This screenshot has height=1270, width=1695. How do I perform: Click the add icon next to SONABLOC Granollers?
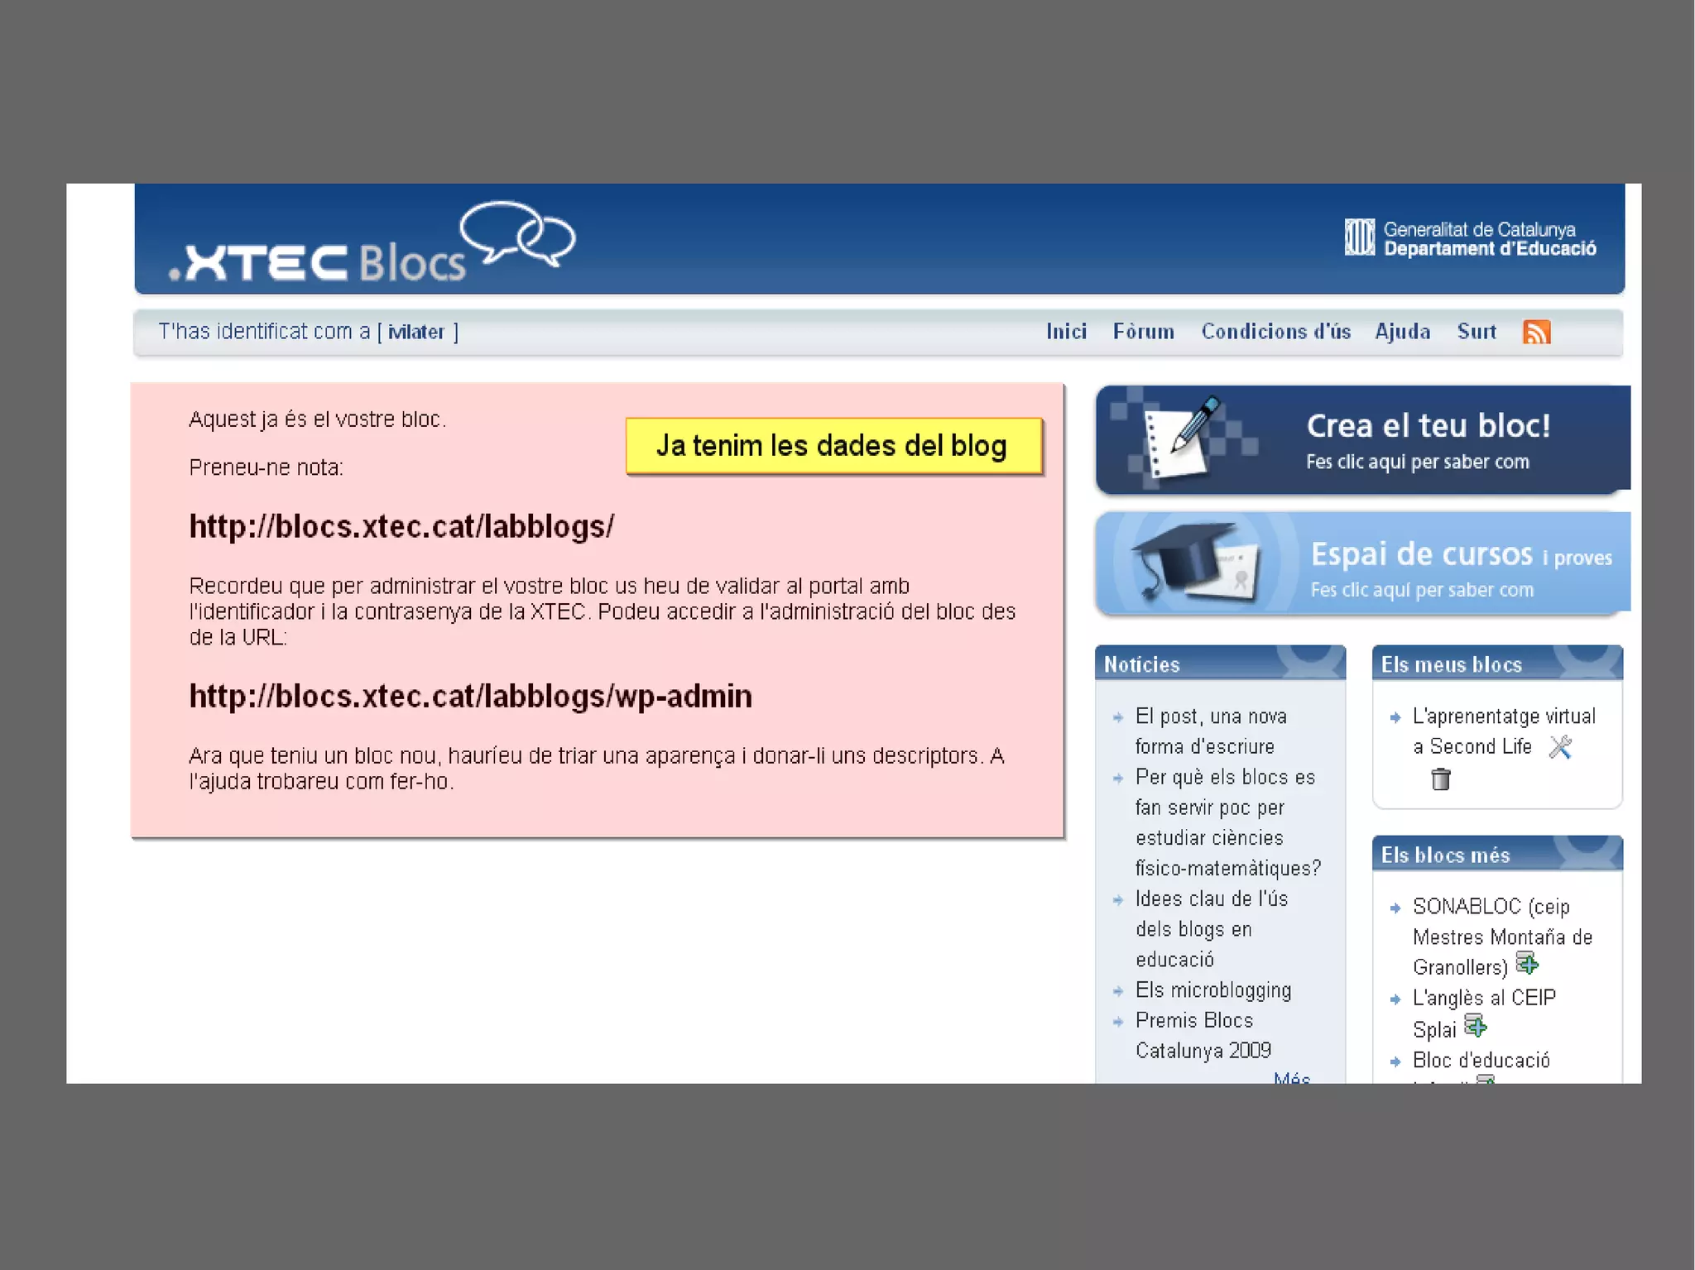1526,964
